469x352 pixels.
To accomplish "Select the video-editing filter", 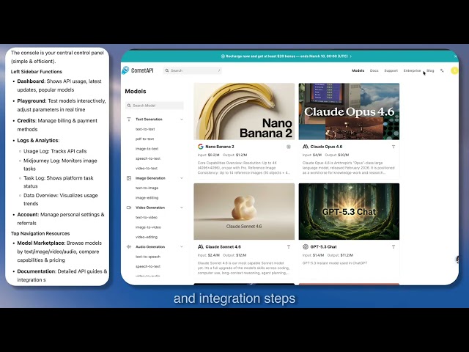I will (x=147, y=237).
